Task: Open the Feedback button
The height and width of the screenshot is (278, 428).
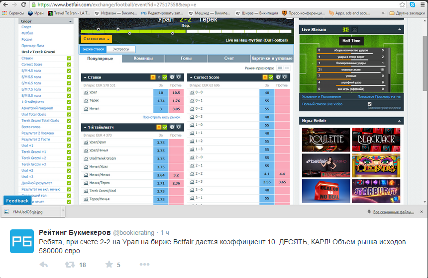Action: click(17, 201)
